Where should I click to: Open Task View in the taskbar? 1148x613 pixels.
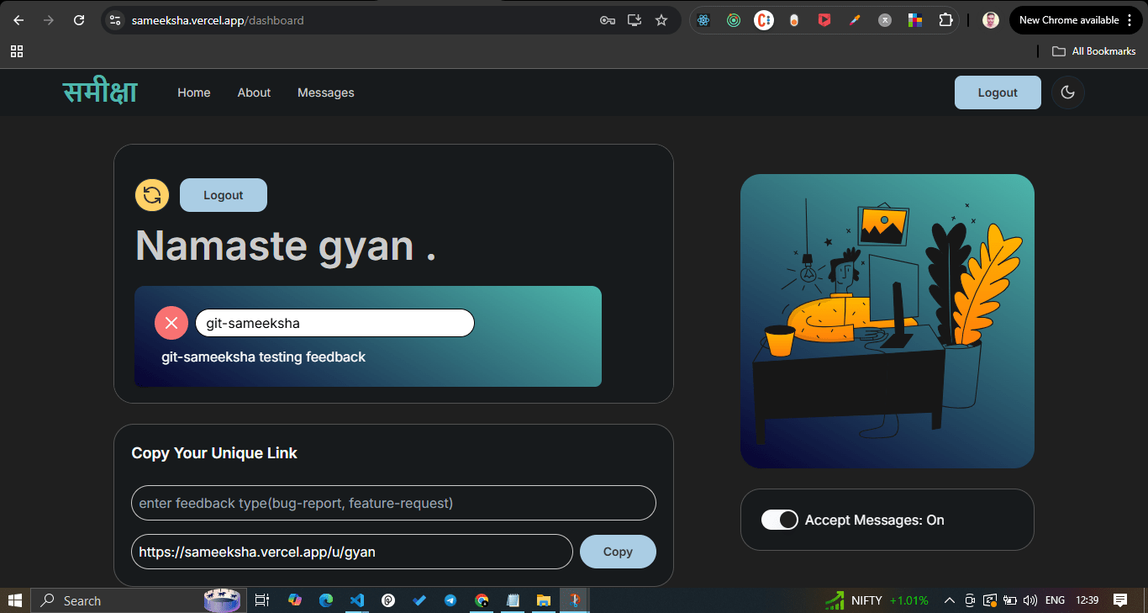261,600
